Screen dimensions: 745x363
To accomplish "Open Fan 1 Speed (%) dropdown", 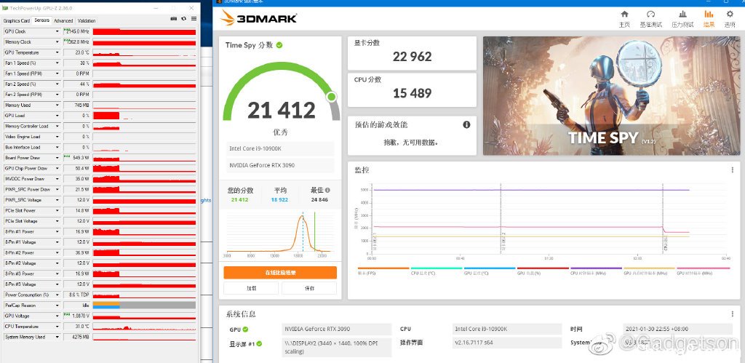I will pyautogui.click(x=57, y=63).
